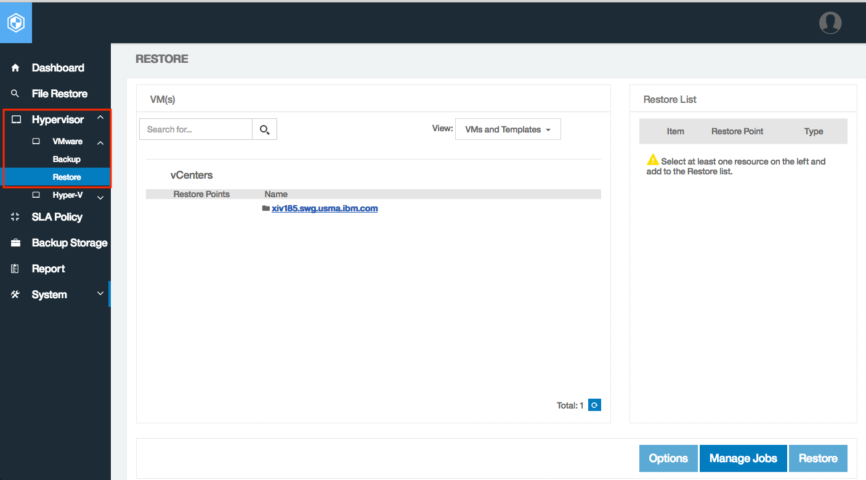Click the shield product logo
This screenshot has height=480, width=866.
[16, 23]
